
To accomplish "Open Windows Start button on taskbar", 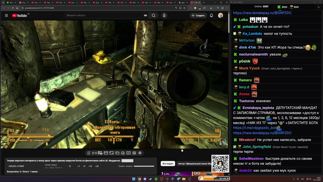I will pyautogui.click(x=134, y=179).
